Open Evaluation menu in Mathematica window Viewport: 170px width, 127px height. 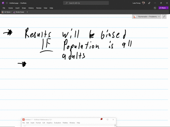57,123
